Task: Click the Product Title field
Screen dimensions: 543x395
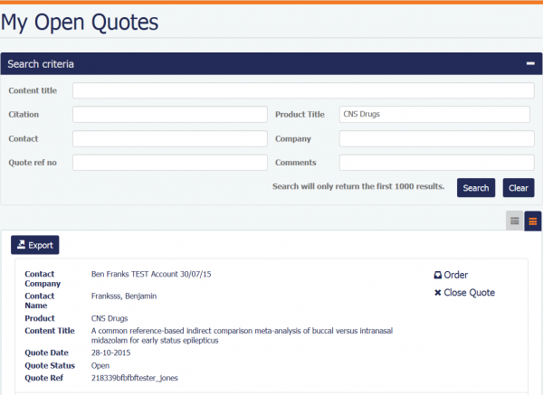Action: coord(433,115)
